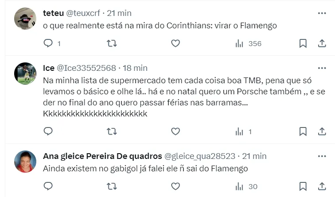Screen dimensions: 335x197
Task: Click Ana gleice's profile picture
Action: [x=25, y=162]
